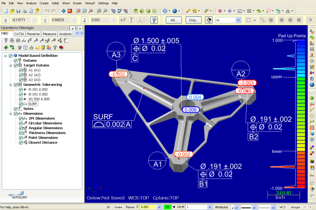Screen dimensions: 316x210
Task: Click the Save floppy disk icon
Action: pyautogui.click(x=18, y=11)
